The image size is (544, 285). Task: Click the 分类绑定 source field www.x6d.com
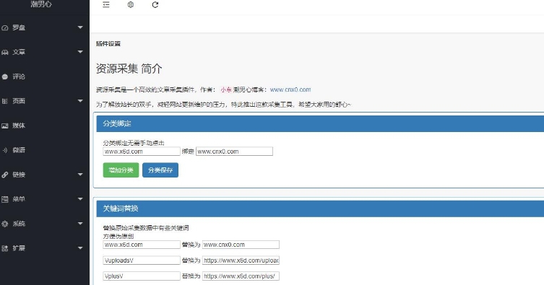(x=142, y=152)
